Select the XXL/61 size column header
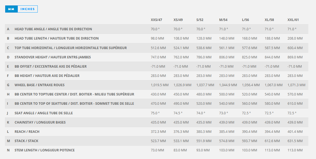 (x=293, y=20)
